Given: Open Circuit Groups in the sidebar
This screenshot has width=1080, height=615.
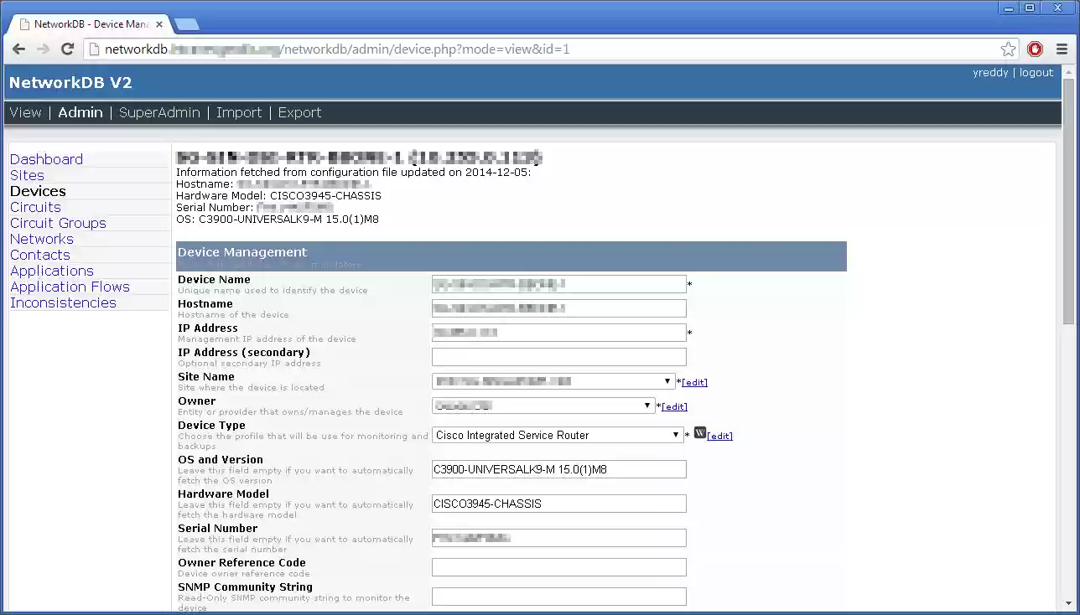Looking at the screenshot, I should [58, 223].
